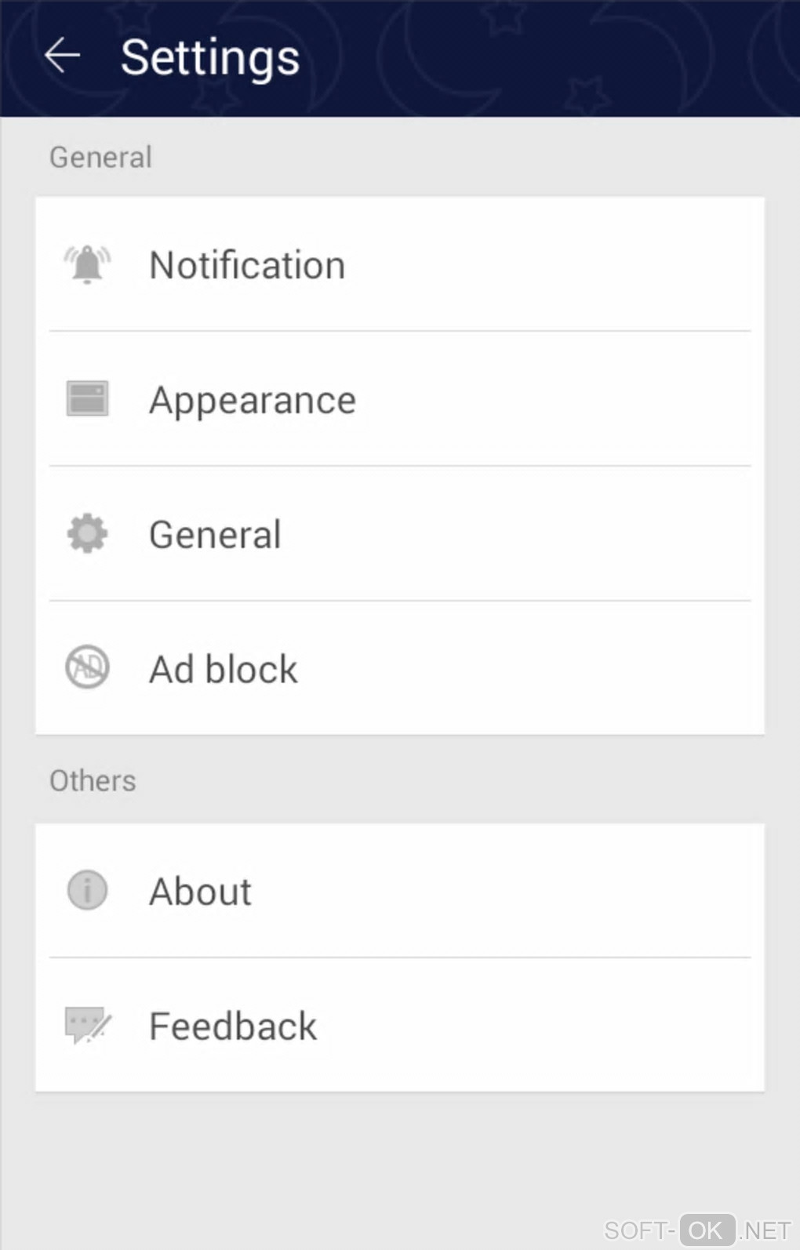800x1250 pixels.
Task: Click the Others section heading
Action: click(x=93, y=781)
